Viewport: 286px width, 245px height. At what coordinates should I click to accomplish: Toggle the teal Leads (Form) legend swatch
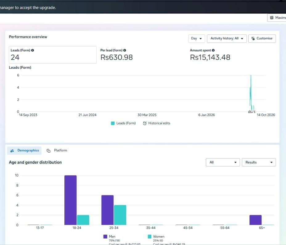click(x=113, y=123)
